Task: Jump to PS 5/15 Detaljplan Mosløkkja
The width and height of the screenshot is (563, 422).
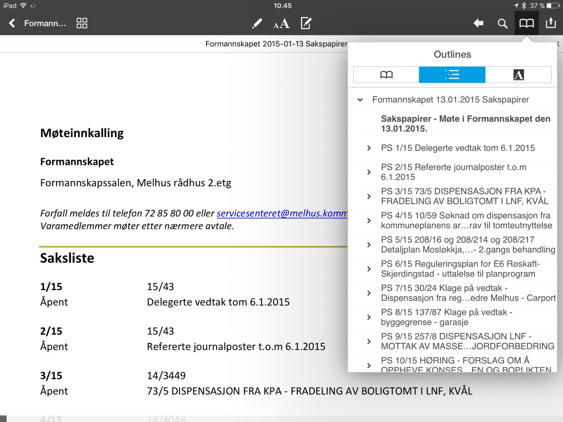Action: tap(468, 245)
